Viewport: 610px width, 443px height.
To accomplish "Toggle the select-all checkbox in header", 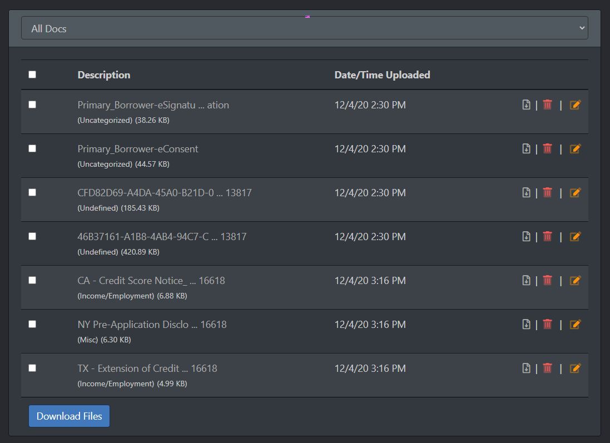I will (32, 74).
